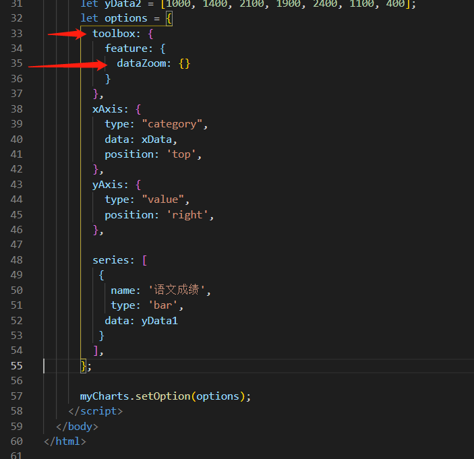The width and height of the screenshot is (474, 459).
Task: Click the 'bar' string on line 51
Action: pyautogui.click(x=162, y=305)
